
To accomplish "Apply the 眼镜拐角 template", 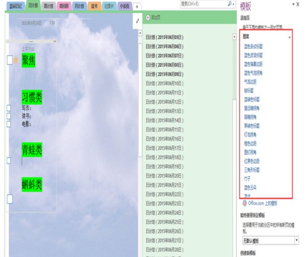I will point(250,117).
